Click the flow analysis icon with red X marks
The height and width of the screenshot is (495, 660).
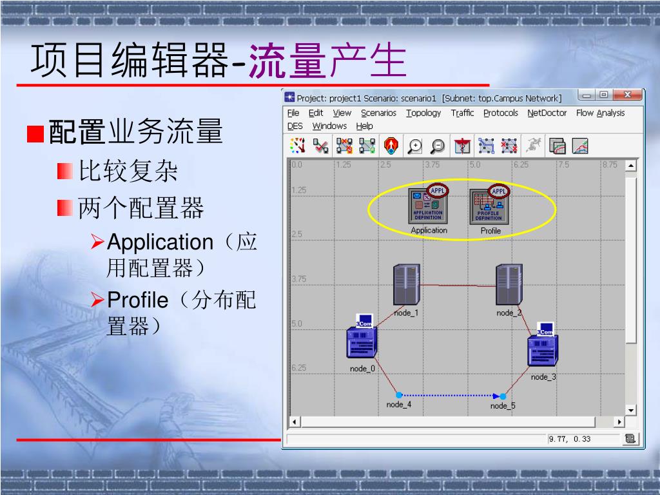coord(509,146)
